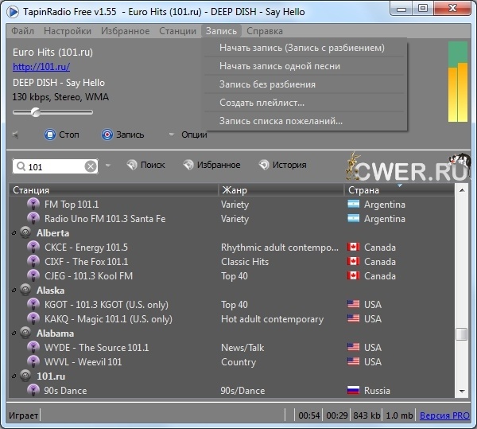Click the magnifier icon in search box
This screenshot has height=429, width=477.
[x=21, y=166]
